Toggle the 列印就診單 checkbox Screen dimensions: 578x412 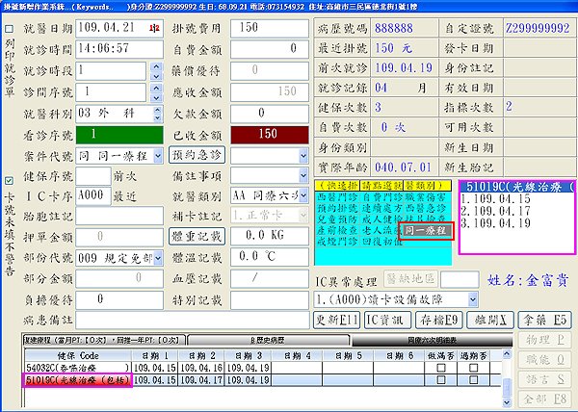tap(9, 30)
